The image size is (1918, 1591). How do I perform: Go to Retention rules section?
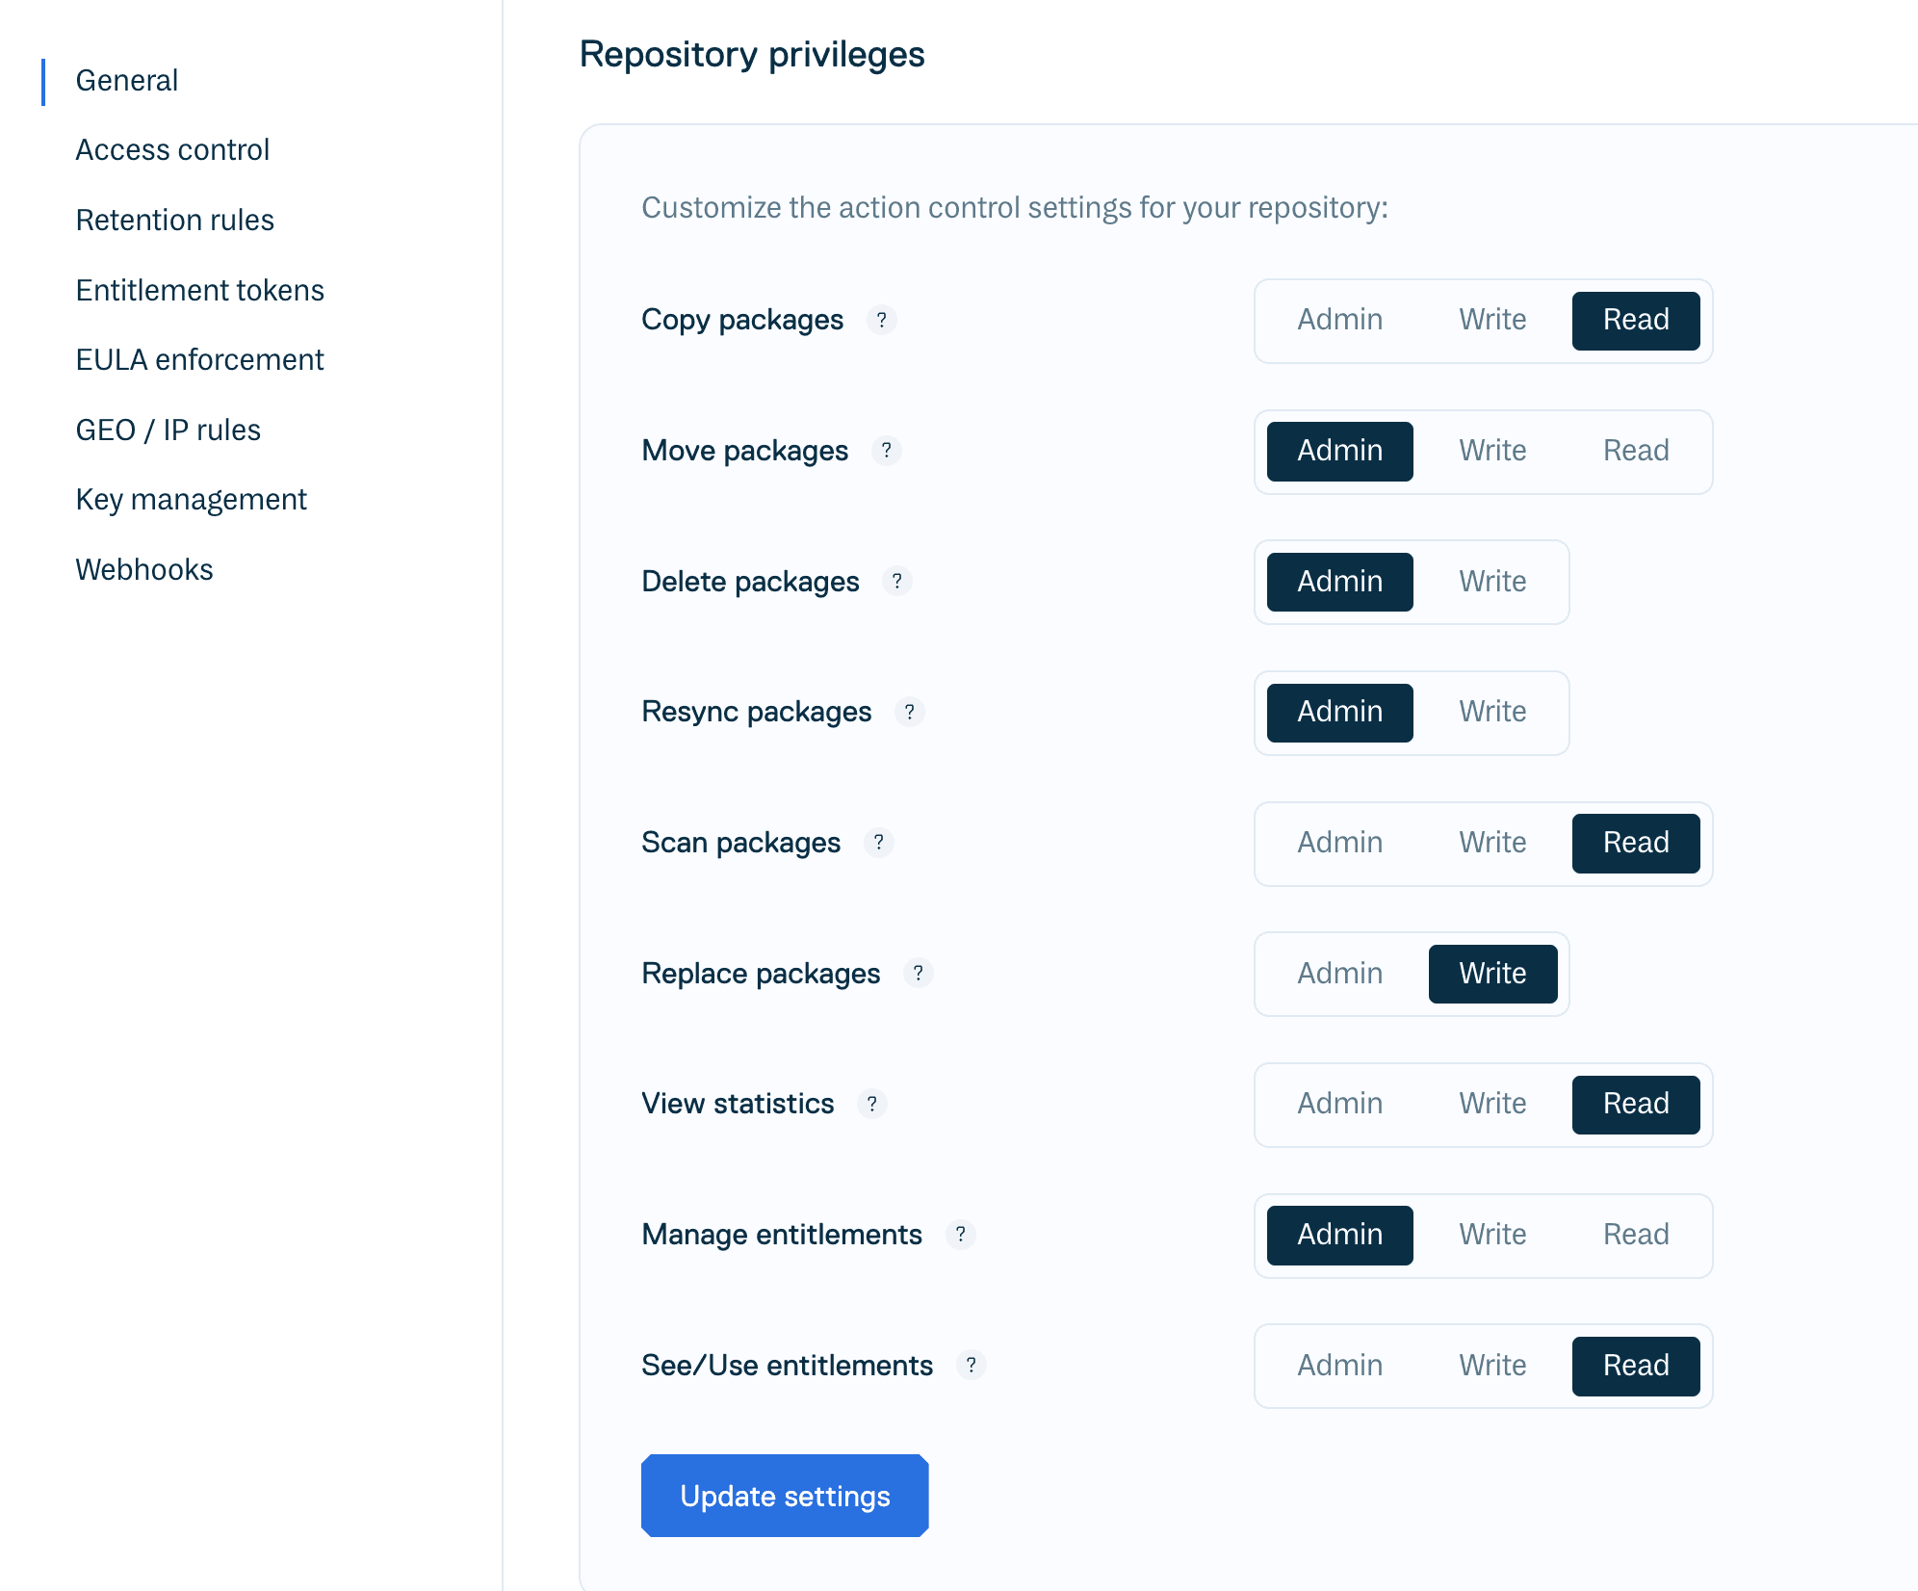pos(174,221)
